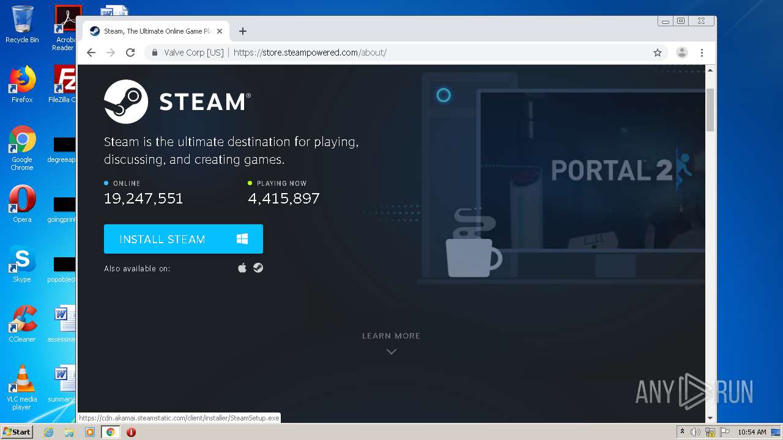Click the Opera icon in taskbar

(131, 432)
